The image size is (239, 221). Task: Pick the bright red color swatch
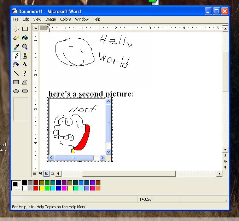[36, 188]
